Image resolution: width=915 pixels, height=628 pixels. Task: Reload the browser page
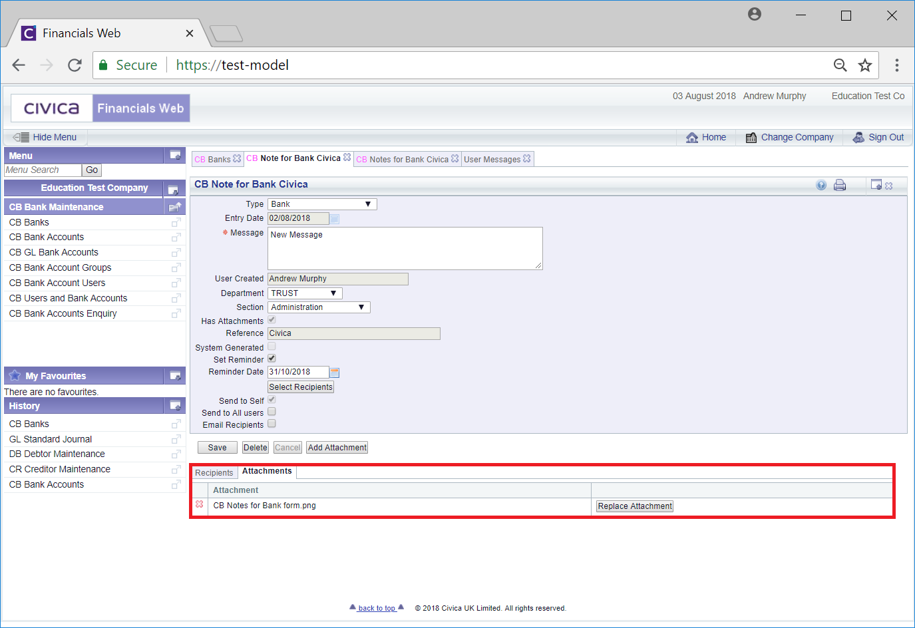(75, 65)
